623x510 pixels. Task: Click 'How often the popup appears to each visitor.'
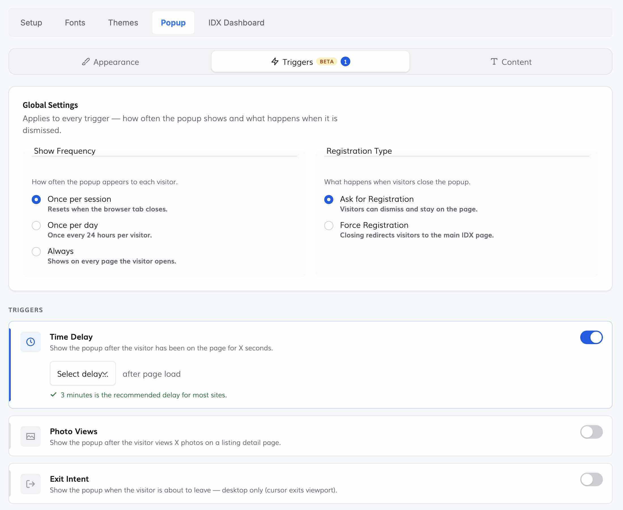tap(104, 182)
